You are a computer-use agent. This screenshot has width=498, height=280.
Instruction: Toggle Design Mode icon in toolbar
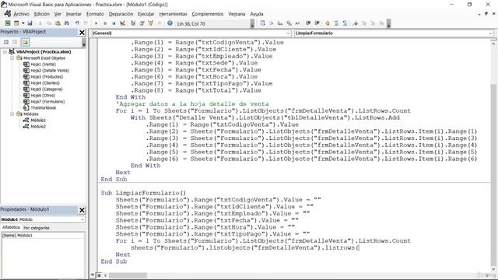tap(123, 23)
